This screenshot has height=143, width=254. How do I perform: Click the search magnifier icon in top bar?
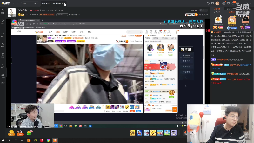[x=38, y=3]
